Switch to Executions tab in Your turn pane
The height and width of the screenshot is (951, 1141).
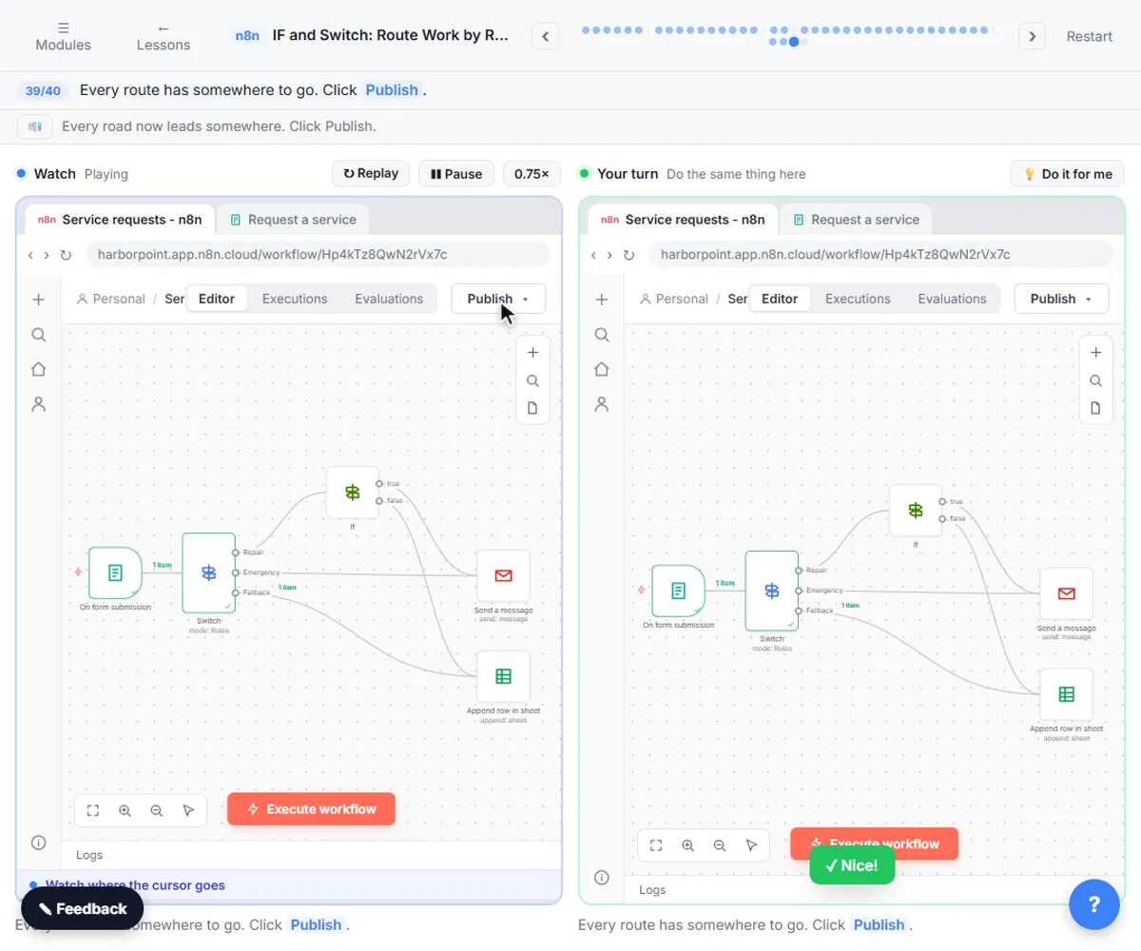[x=858, y=299]
